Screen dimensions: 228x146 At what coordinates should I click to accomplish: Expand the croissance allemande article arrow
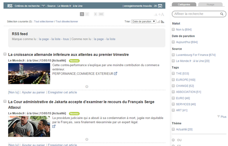click(87, 87)
